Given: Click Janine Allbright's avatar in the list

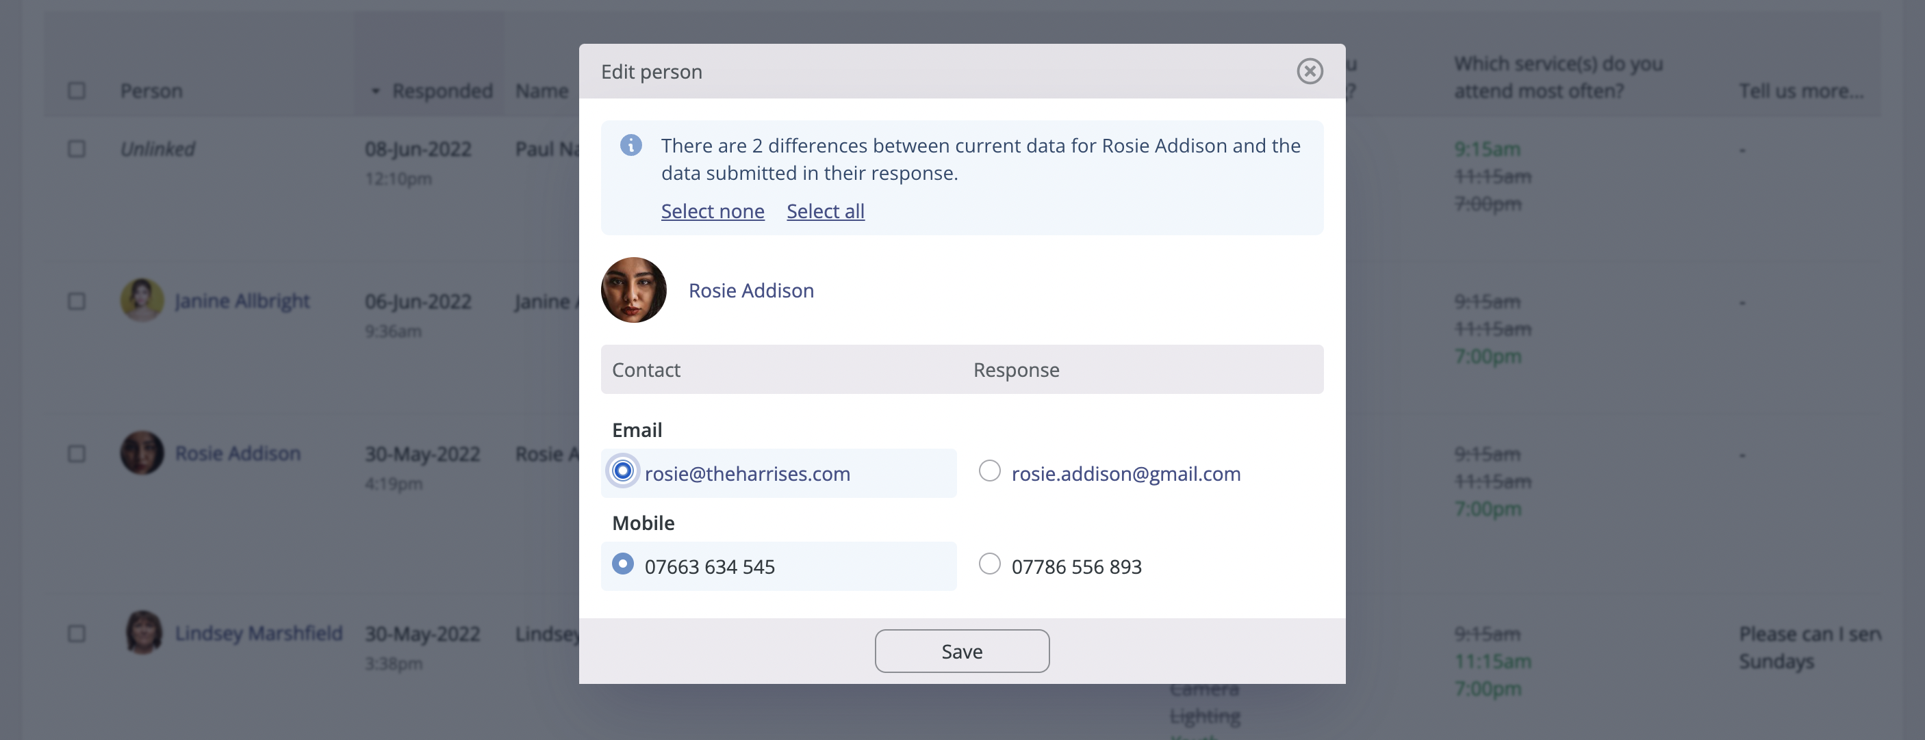Looking at the screenshot, I should (142, 300).
